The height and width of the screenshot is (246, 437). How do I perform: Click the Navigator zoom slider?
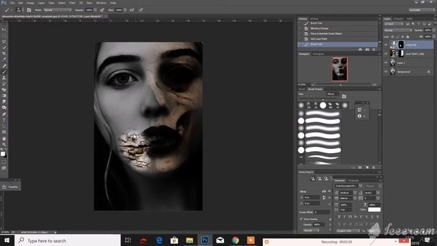[x=343, y=85]
